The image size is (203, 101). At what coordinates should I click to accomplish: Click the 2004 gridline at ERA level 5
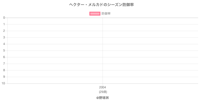coord(103,50)
